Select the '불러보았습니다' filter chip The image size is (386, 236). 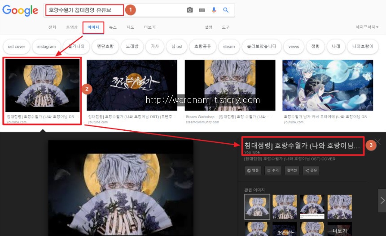click(x=261, y=47)
